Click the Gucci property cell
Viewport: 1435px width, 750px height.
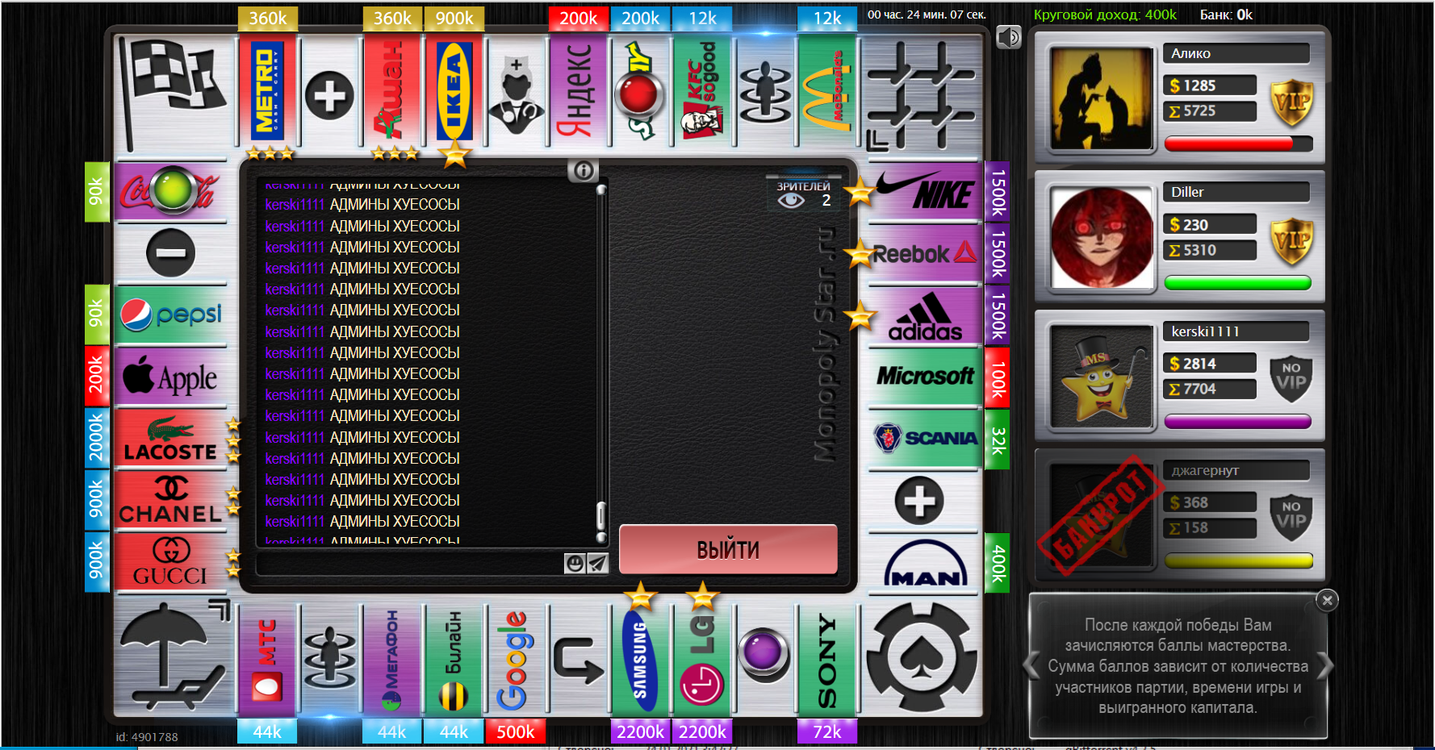click(170, 563)
